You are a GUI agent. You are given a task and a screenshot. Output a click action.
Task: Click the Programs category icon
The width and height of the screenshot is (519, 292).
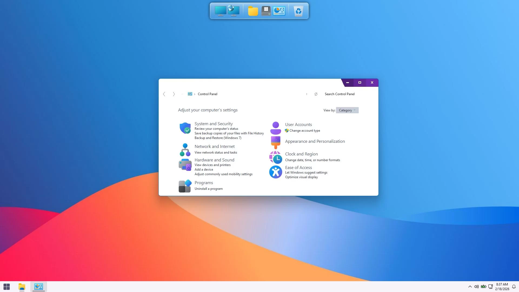click(x=185, y=186)
